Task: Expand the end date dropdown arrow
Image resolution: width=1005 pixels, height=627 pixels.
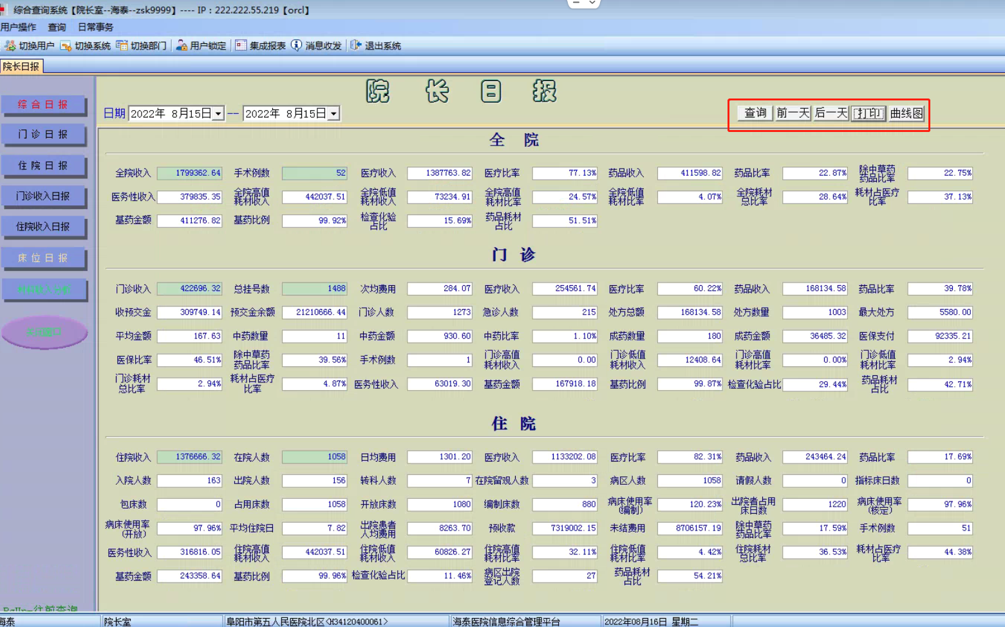Action: [x=333, y=114]
